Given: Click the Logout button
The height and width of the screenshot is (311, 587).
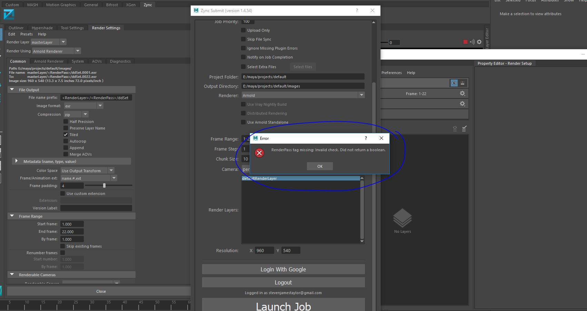Looking at the screenshot, I should [283, 282].
